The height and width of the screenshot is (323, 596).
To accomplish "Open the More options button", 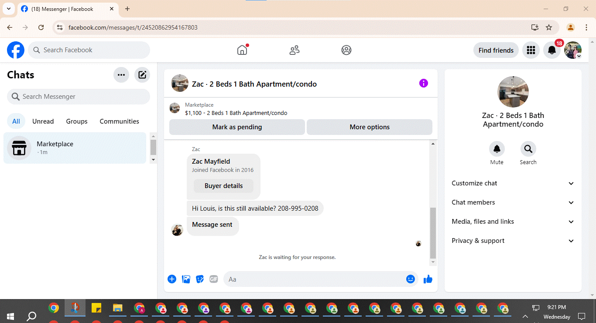I will [370, 127].
